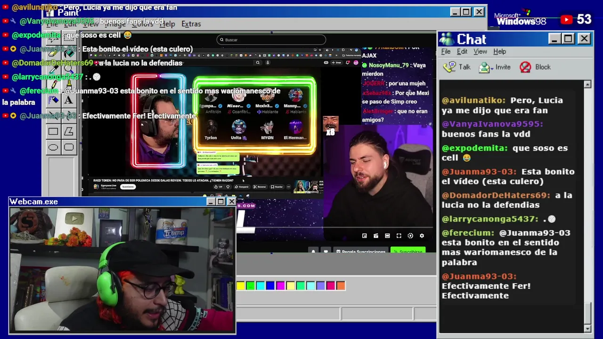
Task: Enter fullscreen on the stream player
Action: [x=399, y=235]
